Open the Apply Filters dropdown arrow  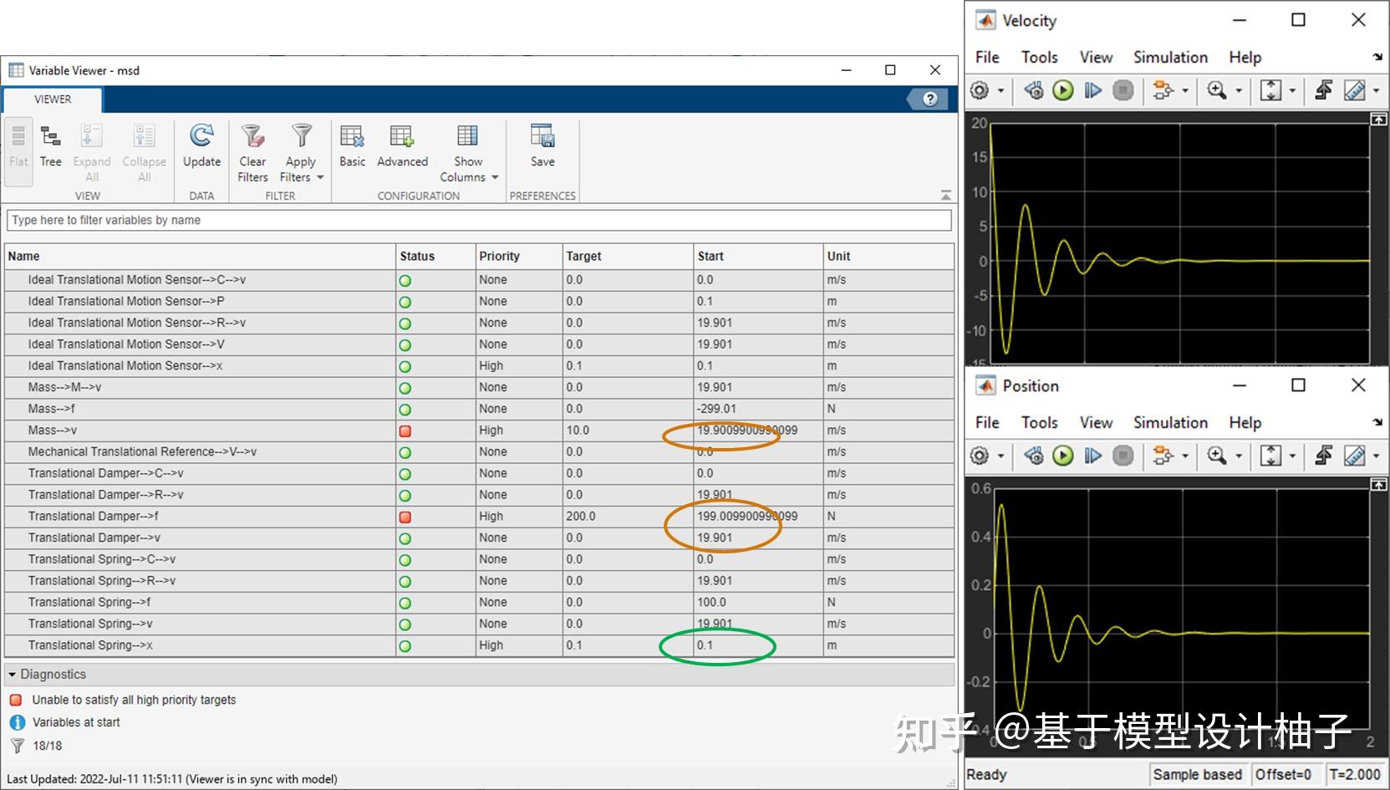click(x=318, y=176)
